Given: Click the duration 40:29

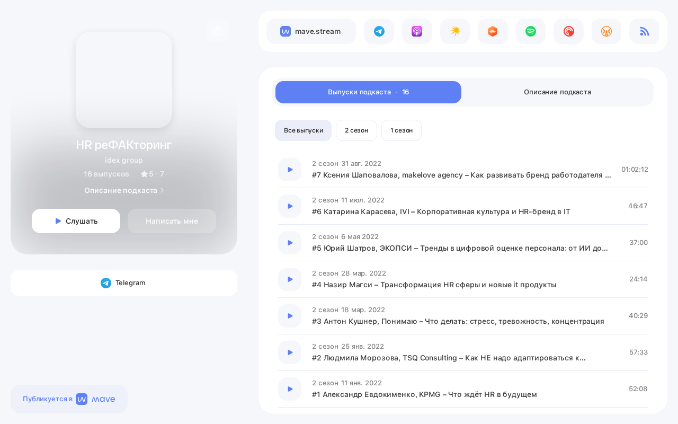Looking at the screenshot, I should (x=638, y=316).
